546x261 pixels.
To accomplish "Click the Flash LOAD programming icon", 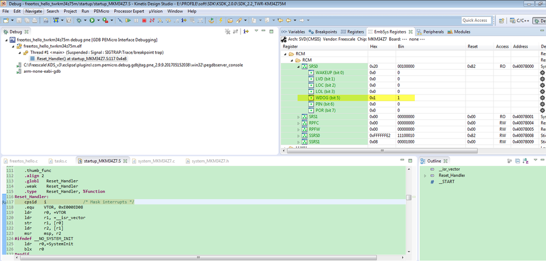I will coord(56,20).
